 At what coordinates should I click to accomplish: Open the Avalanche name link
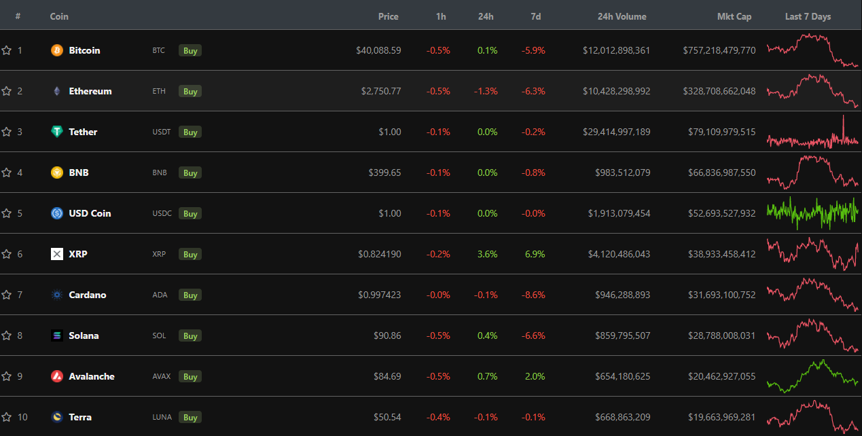pos(92,376)
